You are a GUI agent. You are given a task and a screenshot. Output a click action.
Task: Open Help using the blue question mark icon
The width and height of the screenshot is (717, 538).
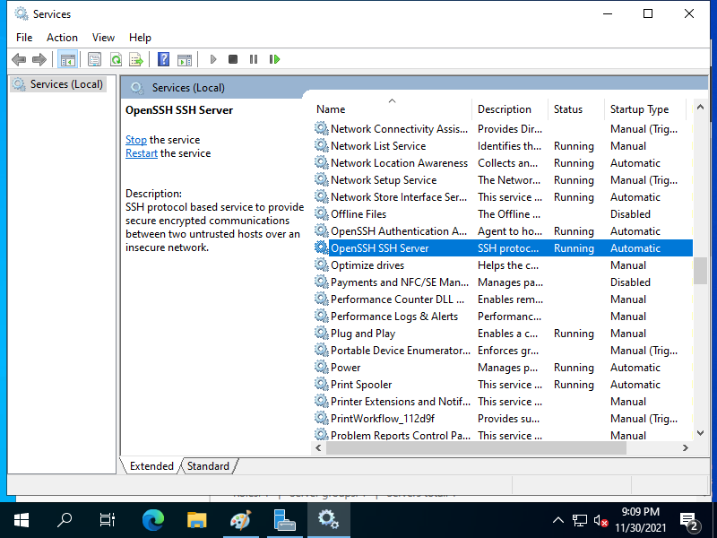coord(161,59)
